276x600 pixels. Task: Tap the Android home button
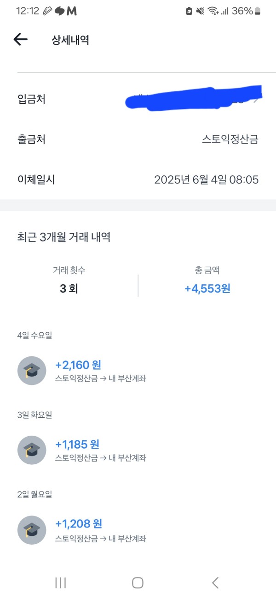tap(138, 582)
